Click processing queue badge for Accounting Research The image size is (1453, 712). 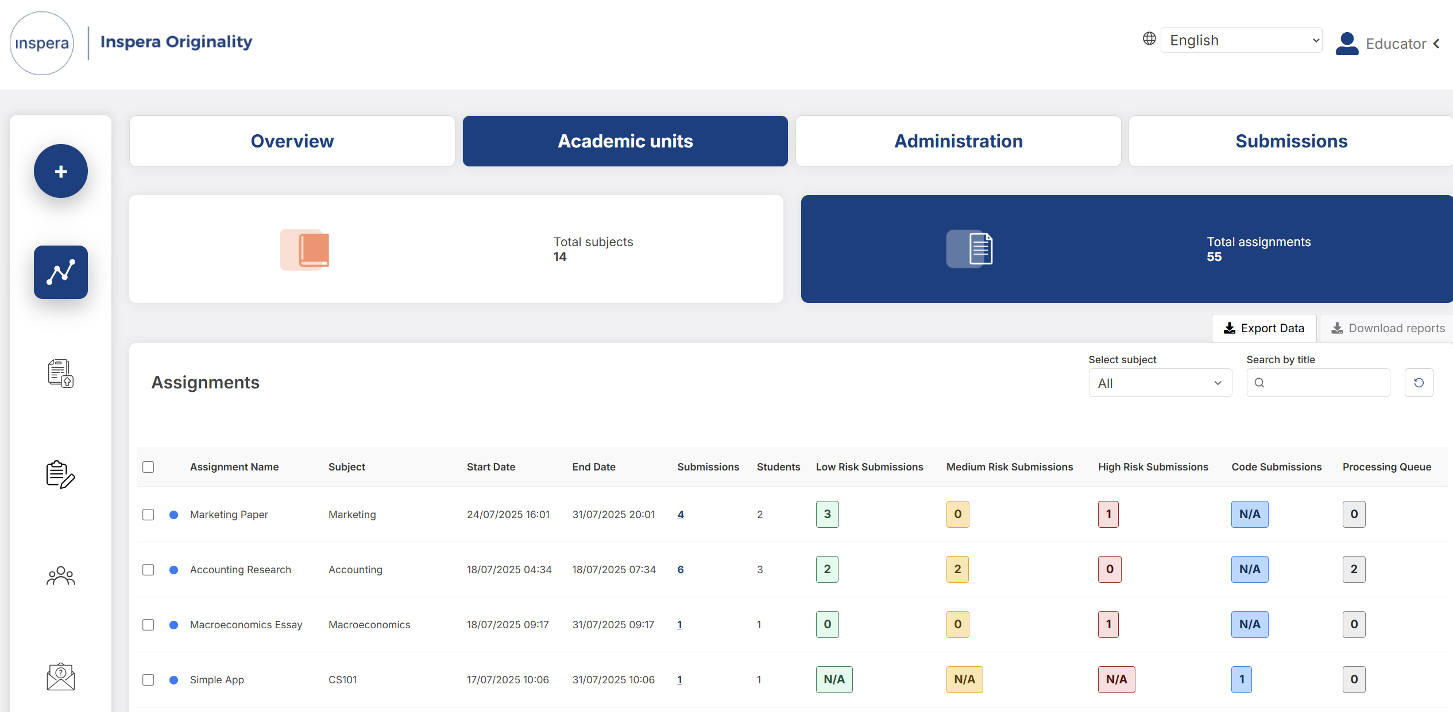[1354, 569]
